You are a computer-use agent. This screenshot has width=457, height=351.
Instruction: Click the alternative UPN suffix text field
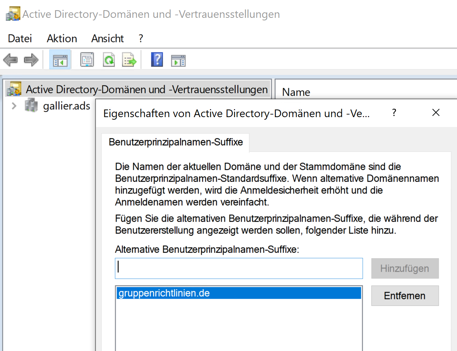239,268
